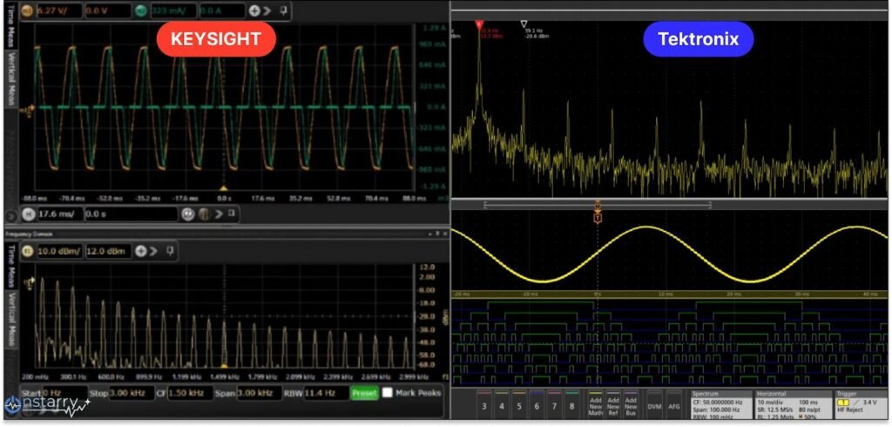Open the AFG button
The height and width of the screenshot is (427, 892).
point(674,403)
